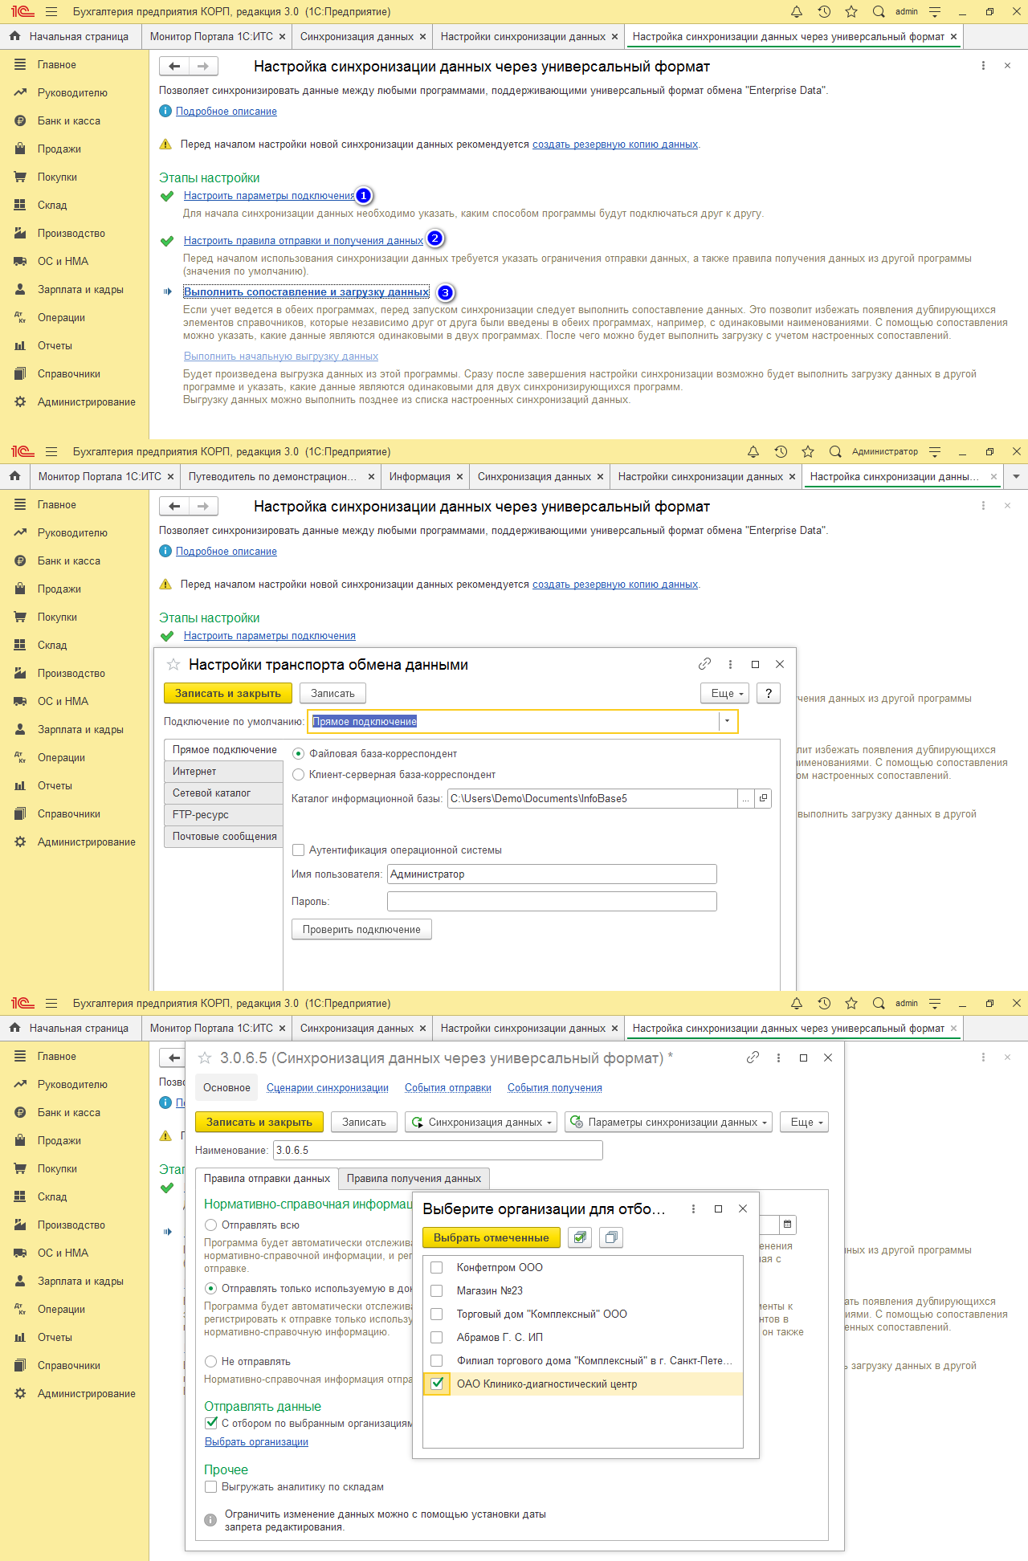1028x1561 pixels.
Task: Open three-dot menu in 3.0.6.5 dialog header
Action: tap(778, 1058)
